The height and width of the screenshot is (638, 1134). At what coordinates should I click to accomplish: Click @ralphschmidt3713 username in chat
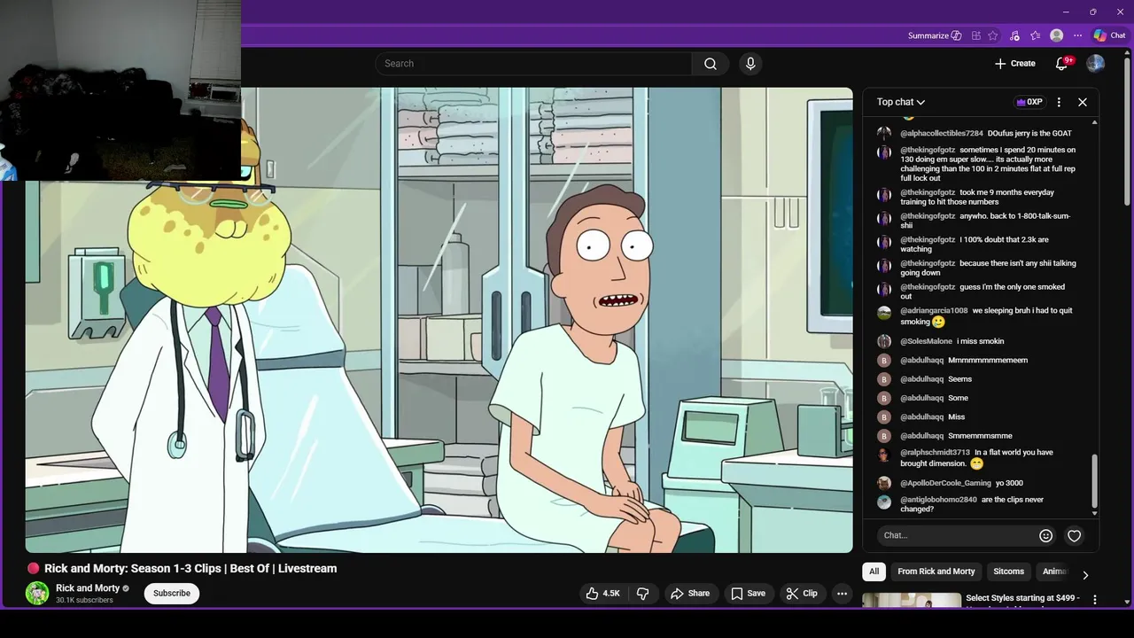(x=935, y=453)
